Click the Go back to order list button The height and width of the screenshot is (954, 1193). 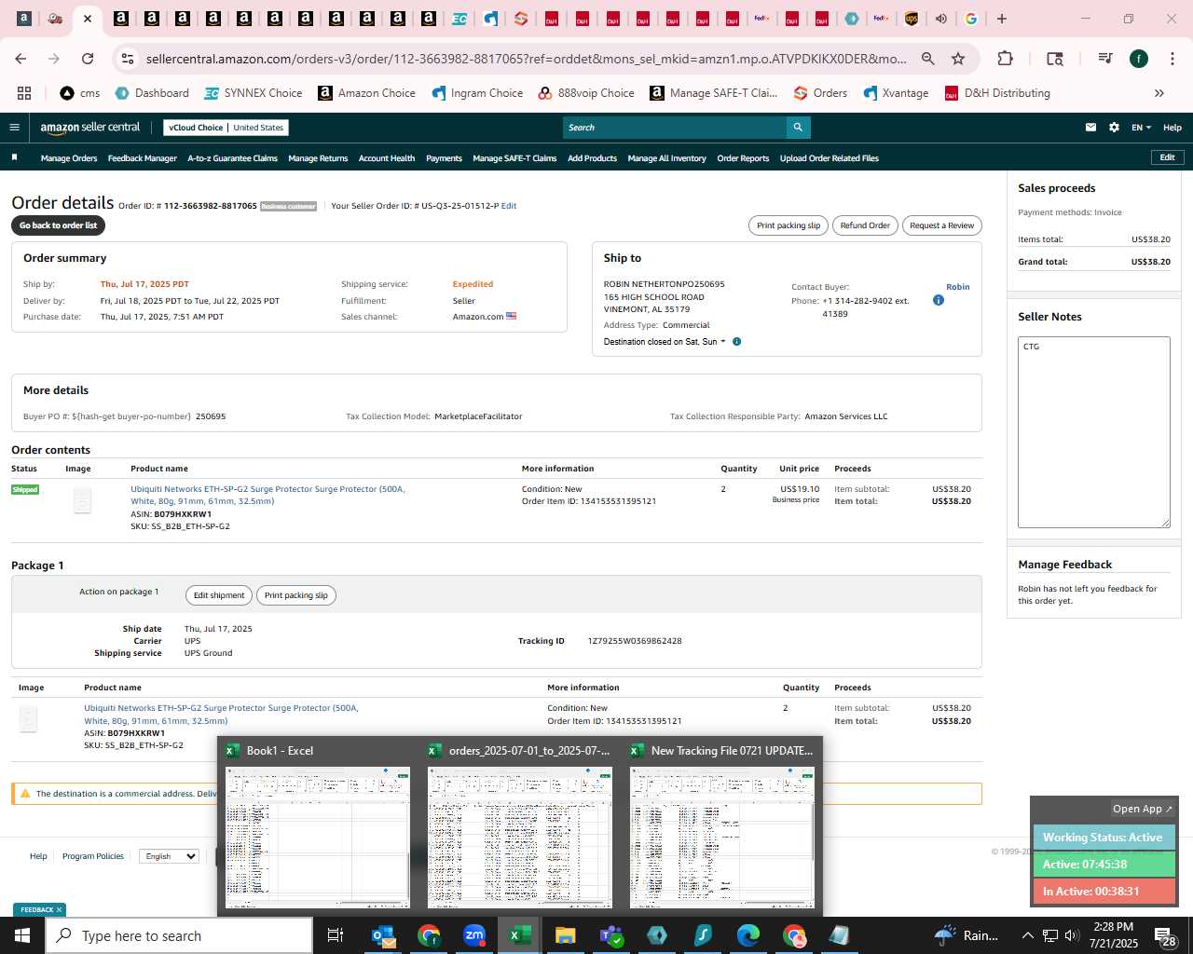(x=58, y=225)
